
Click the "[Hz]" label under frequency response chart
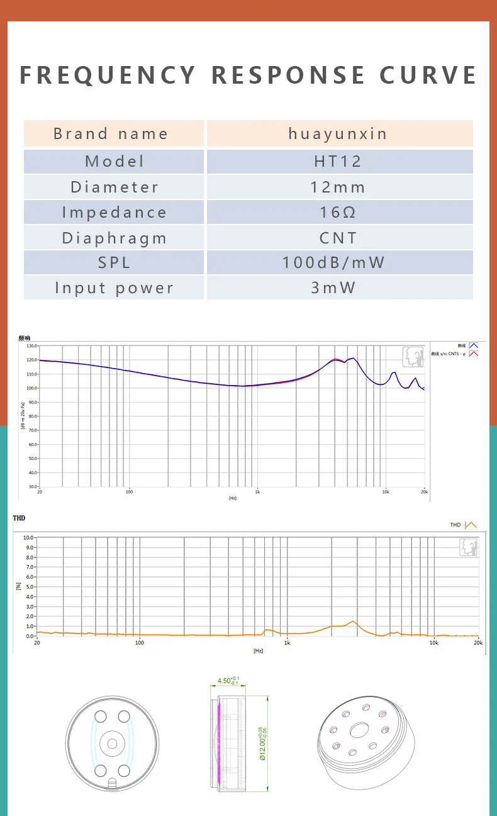point(233,498)
